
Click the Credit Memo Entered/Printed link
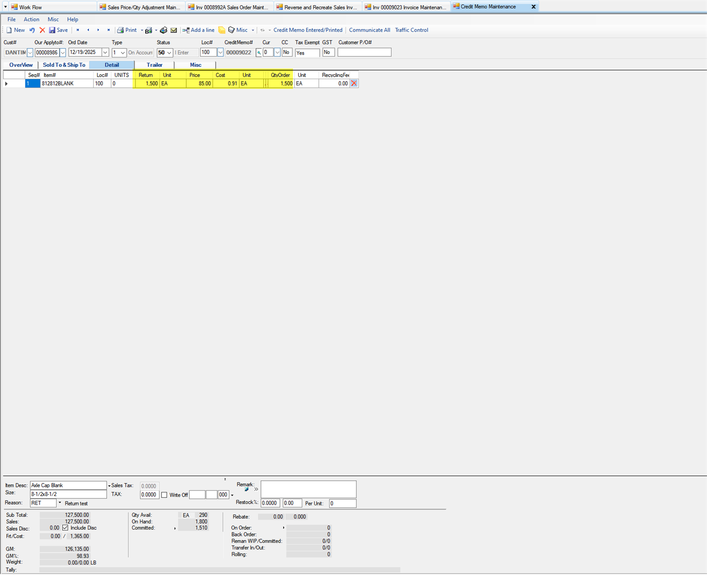308,30
